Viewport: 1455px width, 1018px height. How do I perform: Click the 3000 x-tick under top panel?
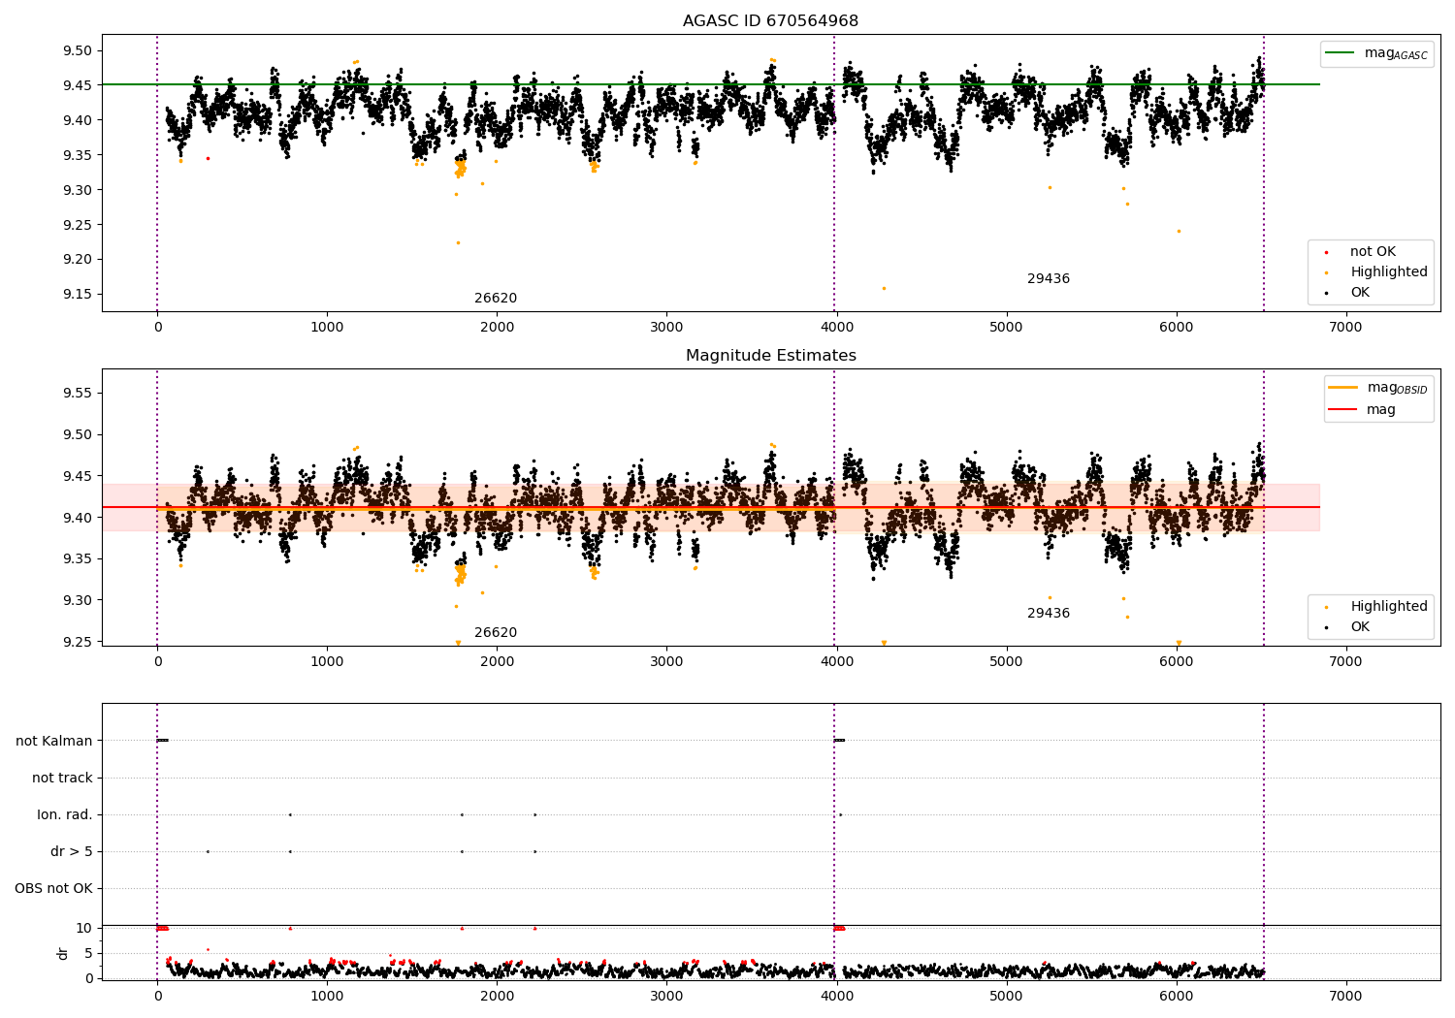(666, 328)
